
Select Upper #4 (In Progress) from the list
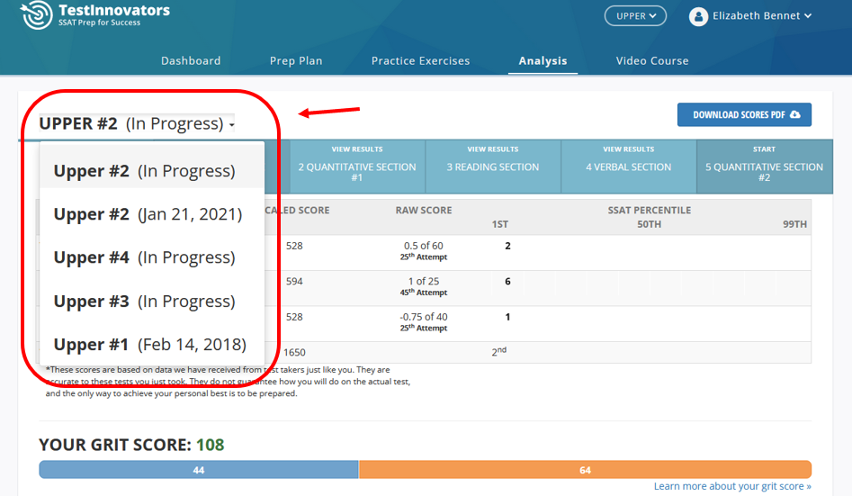(x=152, y=257)
